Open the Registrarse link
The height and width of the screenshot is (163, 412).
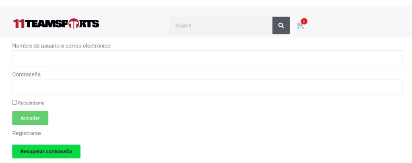click(x=27, y=133)
